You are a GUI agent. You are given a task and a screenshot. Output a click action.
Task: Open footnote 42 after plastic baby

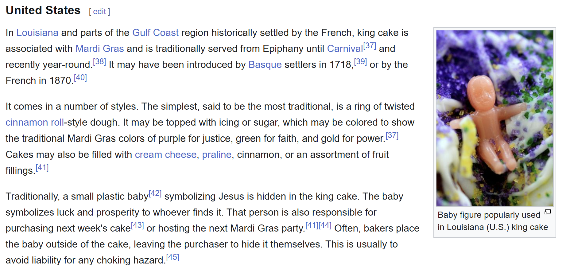[x=155, y=193]
